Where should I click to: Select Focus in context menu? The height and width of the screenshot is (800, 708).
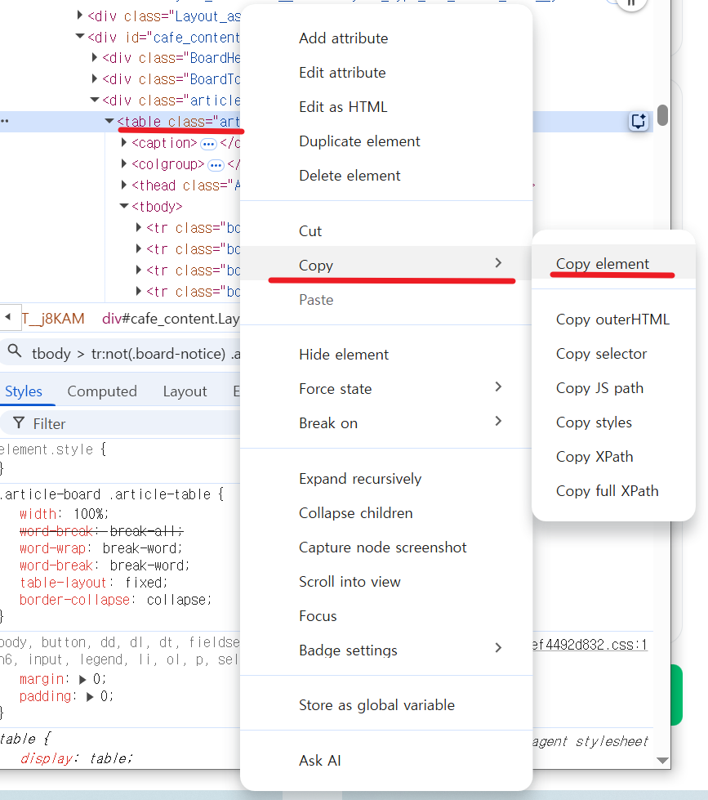pos(386,616)
